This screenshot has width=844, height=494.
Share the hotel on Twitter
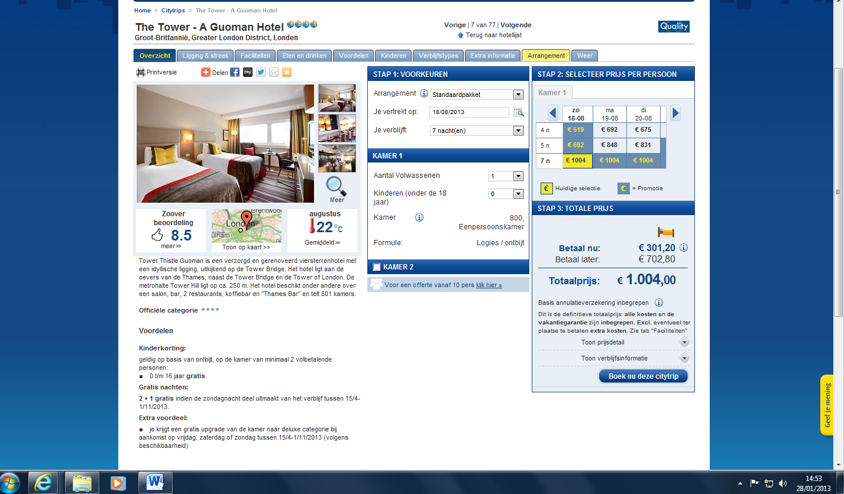click(261, 72)
